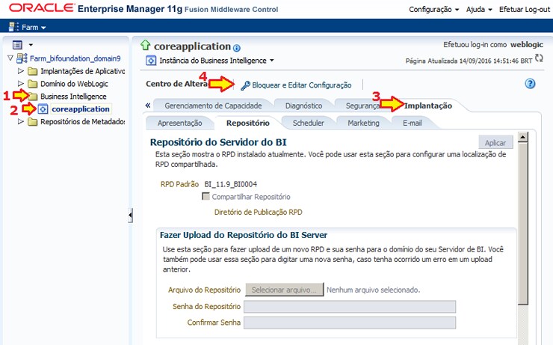Click the Senha do Repositório field
This screenshot has width=553, height=345.
(350, 307)
